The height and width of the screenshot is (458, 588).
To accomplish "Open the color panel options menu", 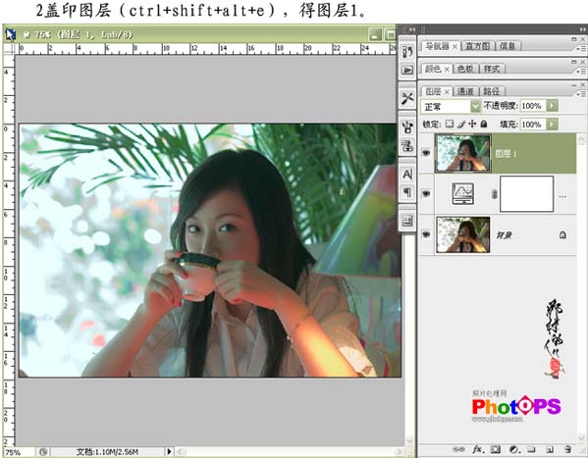I will (581, 72).
